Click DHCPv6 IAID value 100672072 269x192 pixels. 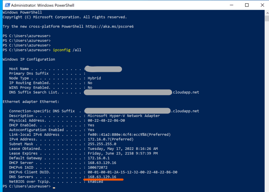(98, 167)
